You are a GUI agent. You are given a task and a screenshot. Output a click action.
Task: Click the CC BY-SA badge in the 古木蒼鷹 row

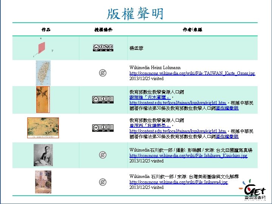click(103, 100)
